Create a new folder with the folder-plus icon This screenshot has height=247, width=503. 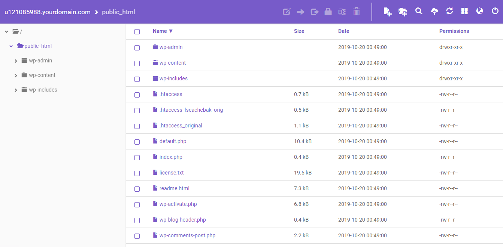403,12
